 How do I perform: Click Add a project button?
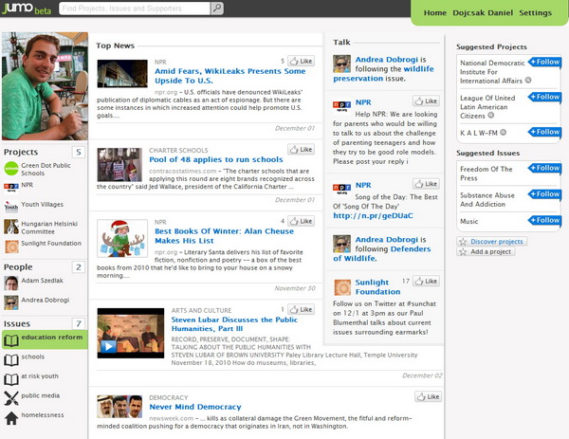(x=486, y=252)
